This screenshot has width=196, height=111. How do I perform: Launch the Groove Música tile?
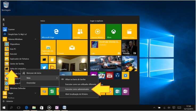98,32
